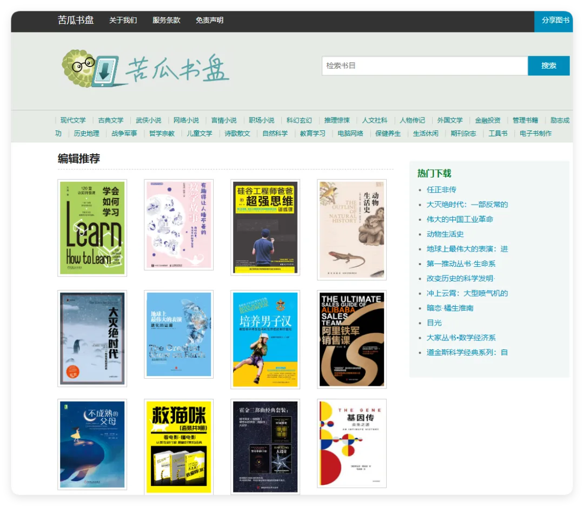
Task: Click the 搜索 button
Action: click(549, 65)
